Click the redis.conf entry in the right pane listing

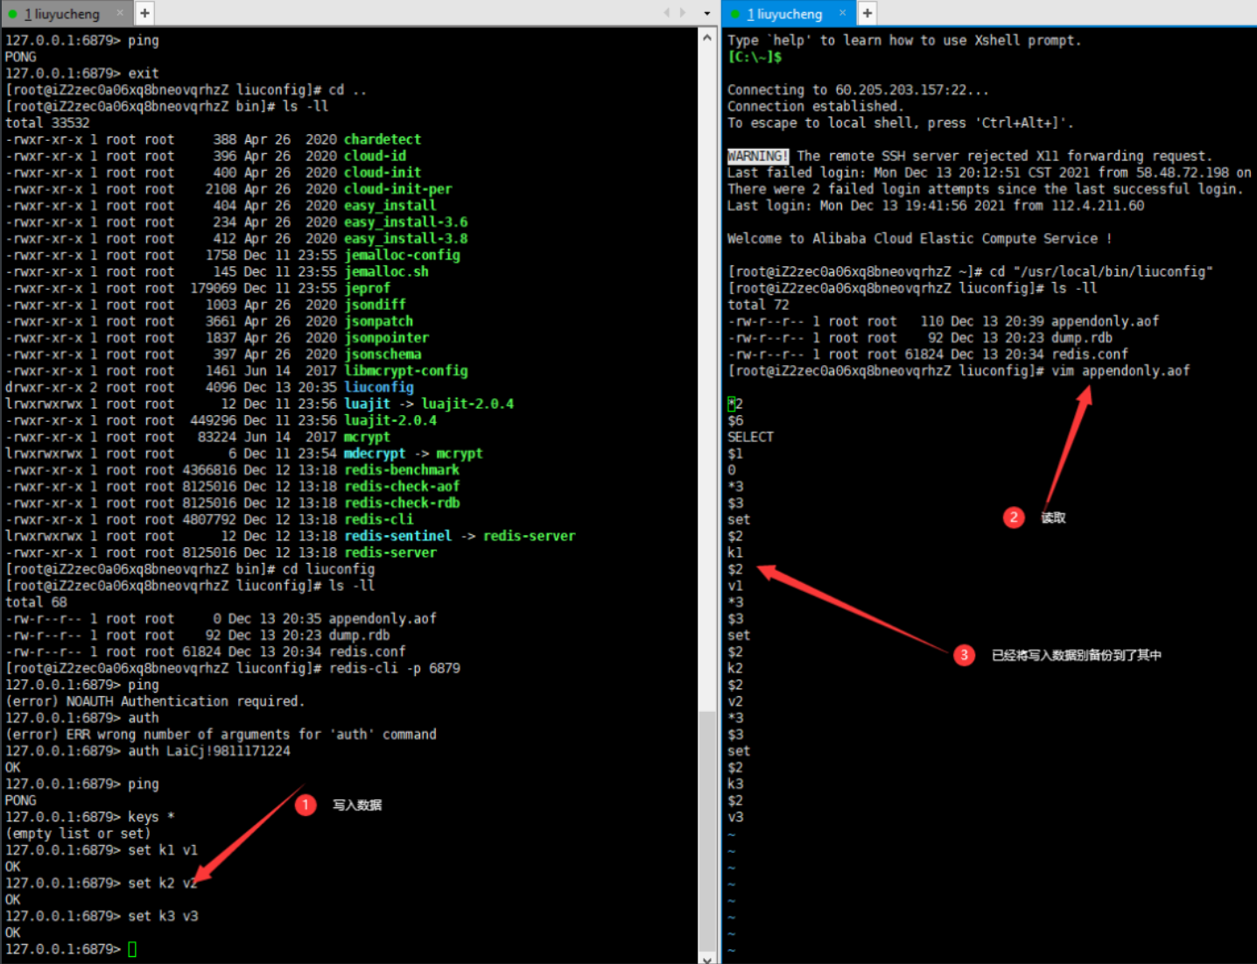pos(1090,355)
